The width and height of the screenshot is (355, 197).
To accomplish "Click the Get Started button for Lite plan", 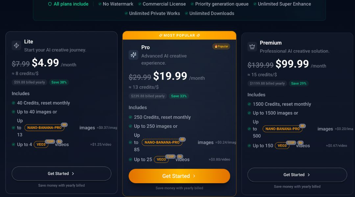I will point(61,174).
